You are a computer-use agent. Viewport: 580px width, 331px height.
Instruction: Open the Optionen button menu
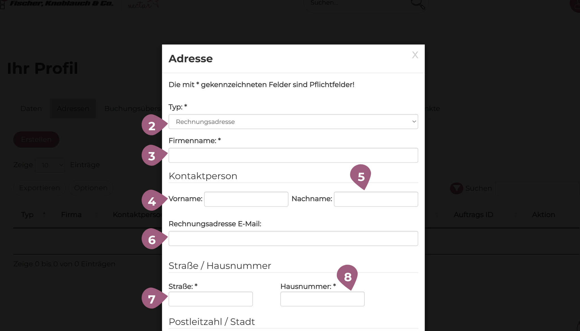pyautogui.click(x=91, y=188)
